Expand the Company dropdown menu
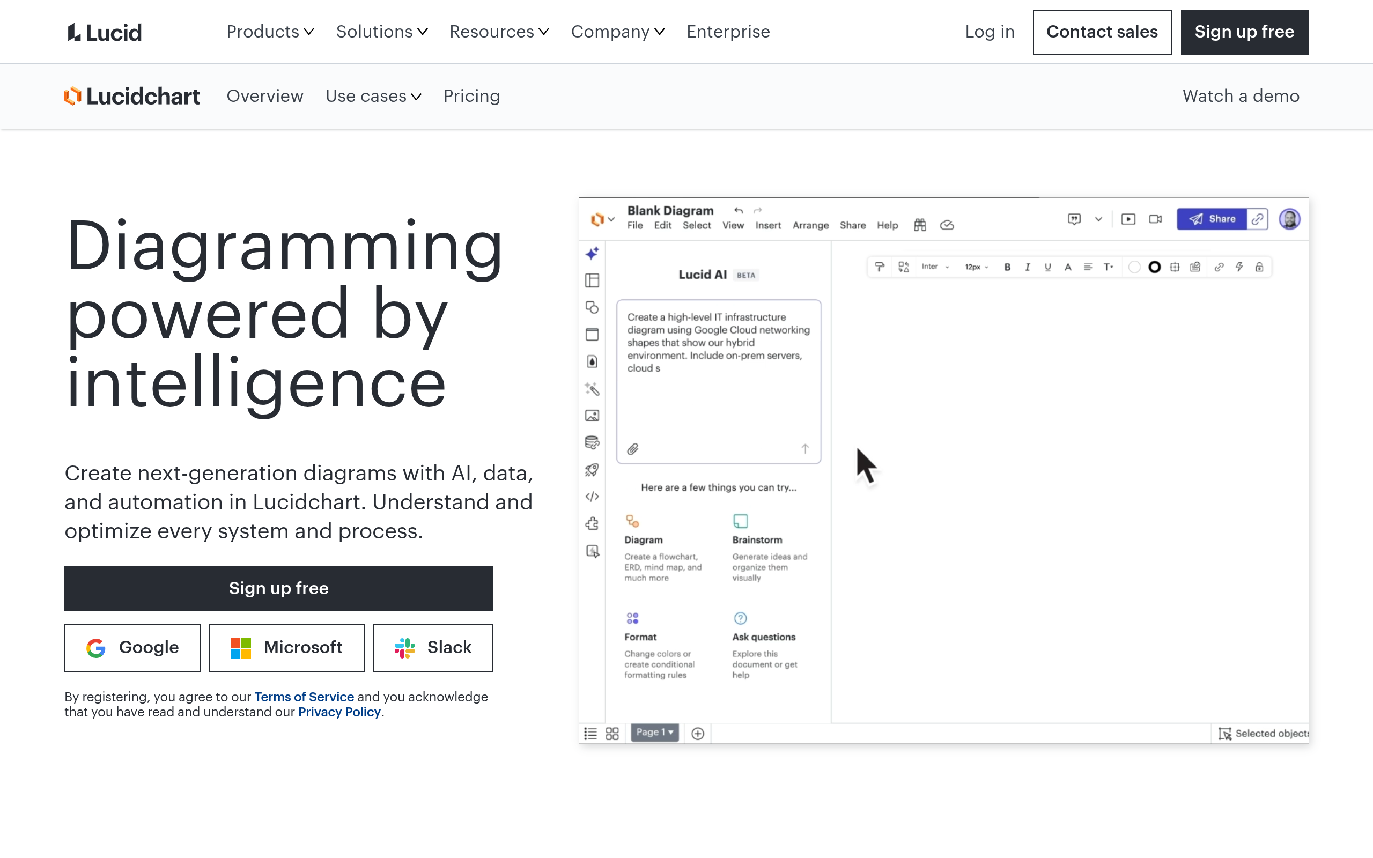The image size is (1373, 858). click(618, 32)
